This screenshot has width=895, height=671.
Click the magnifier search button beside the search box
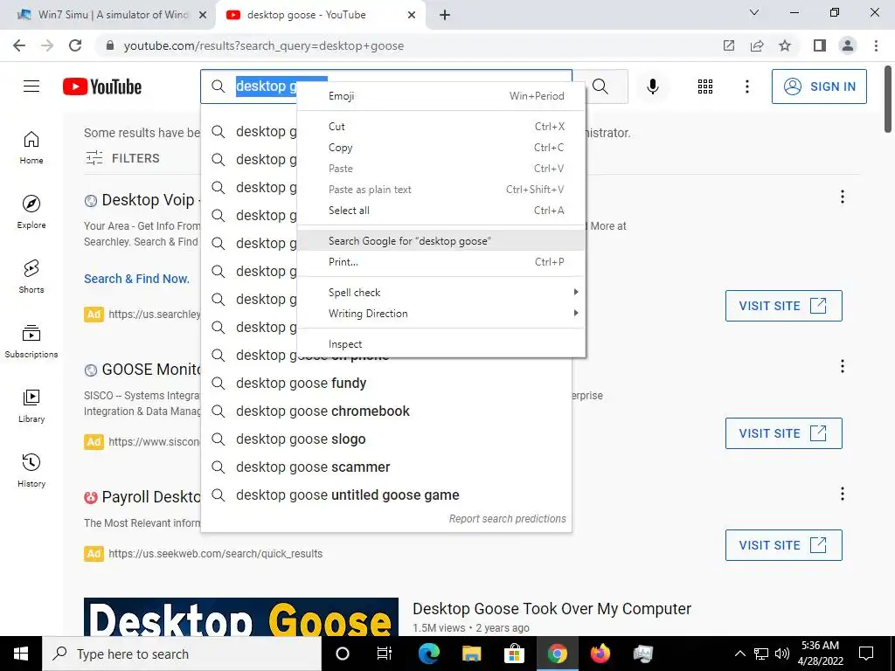click(600, 86)
